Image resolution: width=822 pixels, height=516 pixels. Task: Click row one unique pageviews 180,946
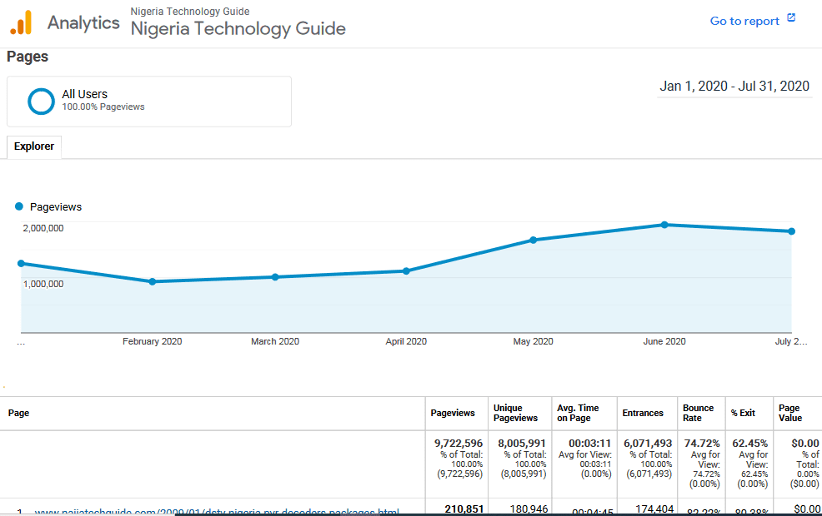point(529,509)
